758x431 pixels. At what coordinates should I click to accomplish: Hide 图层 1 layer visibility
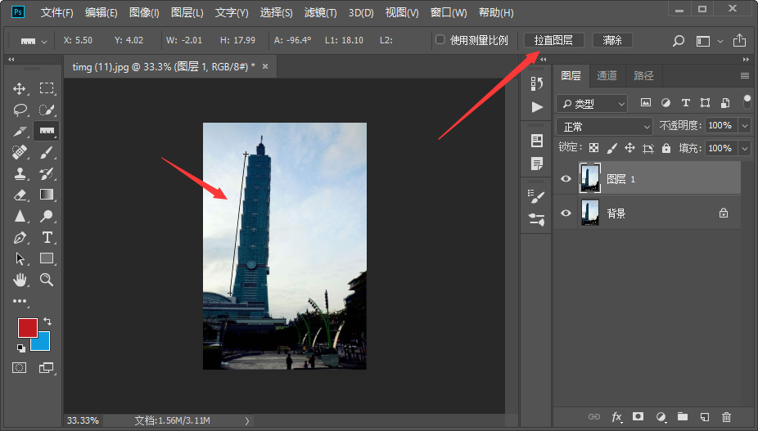coord(566,179)
